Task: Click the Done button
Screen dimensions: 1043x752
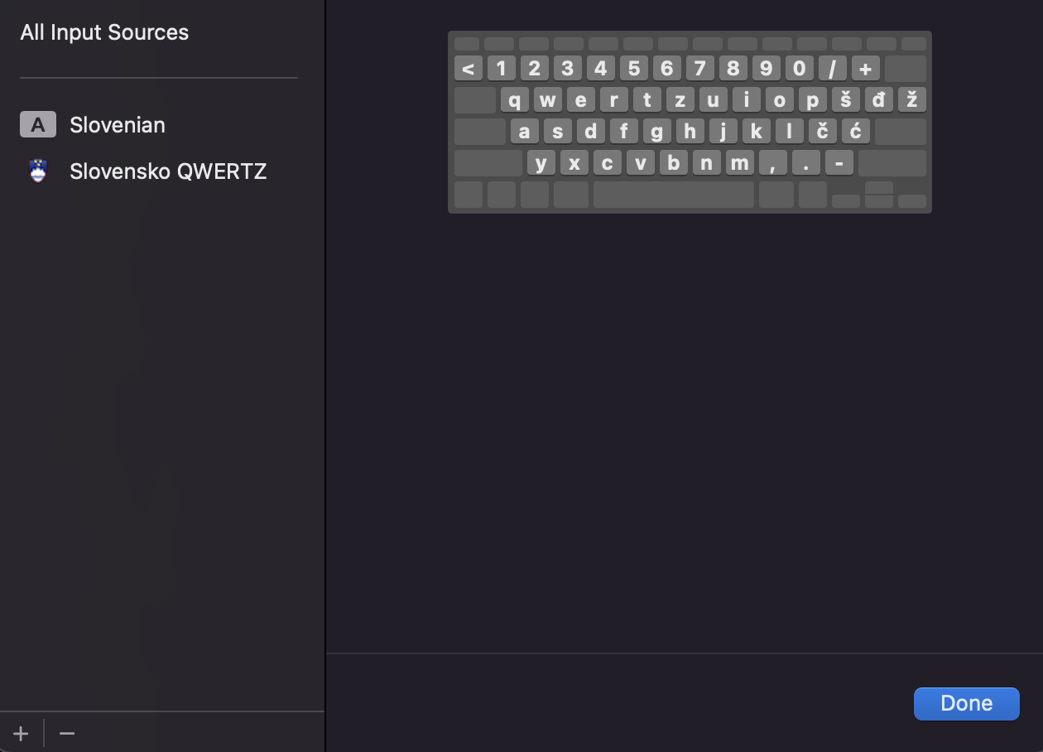Action: pyautogui.click(x=967, y=703)
